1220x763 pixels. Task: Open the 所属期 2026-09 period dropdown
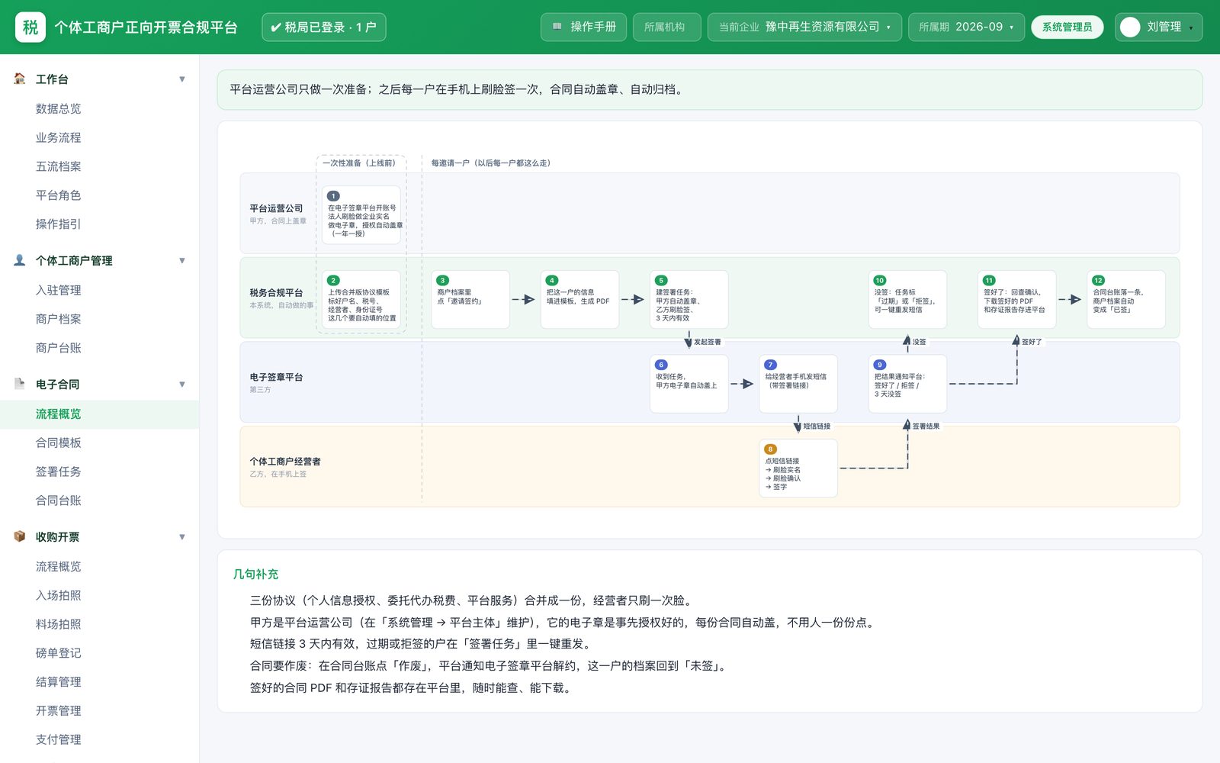click(966, 27)
